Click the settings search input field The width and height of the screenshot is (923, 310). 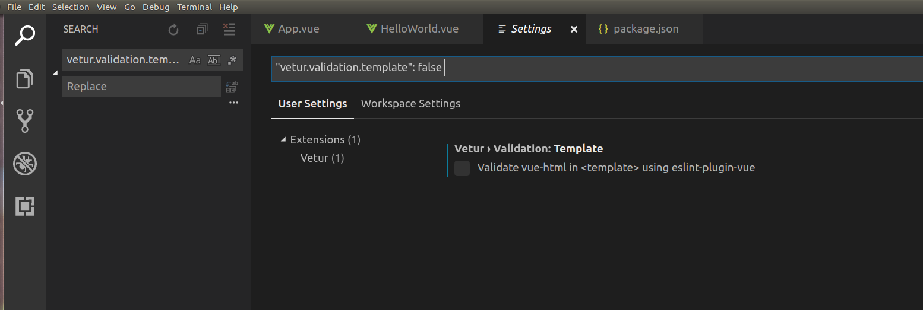[594, 68]
